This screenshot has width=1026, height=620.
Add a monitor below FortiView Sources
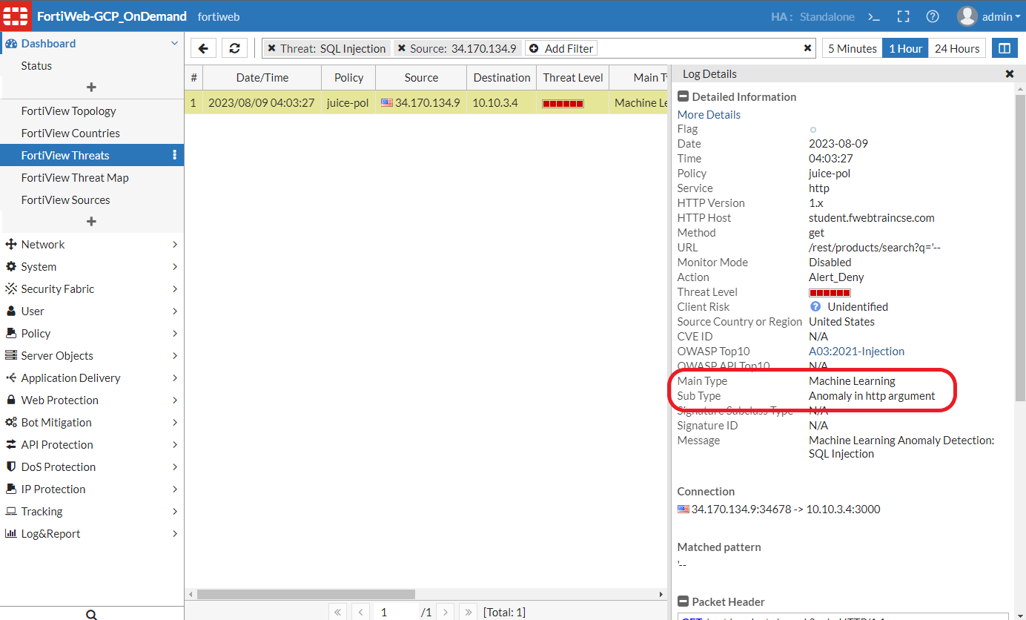coord(92,222)
